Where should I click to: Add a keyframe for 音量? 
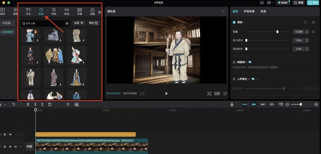click(x=313, y=32)
